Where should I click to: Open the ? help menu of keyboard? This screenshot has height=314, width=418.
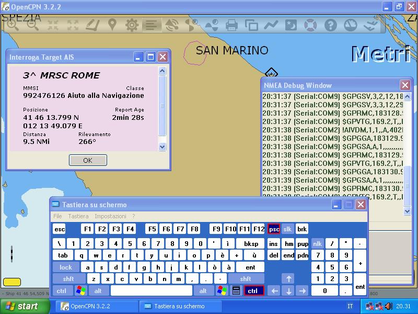pyautogui.click(x=134, y=216)
